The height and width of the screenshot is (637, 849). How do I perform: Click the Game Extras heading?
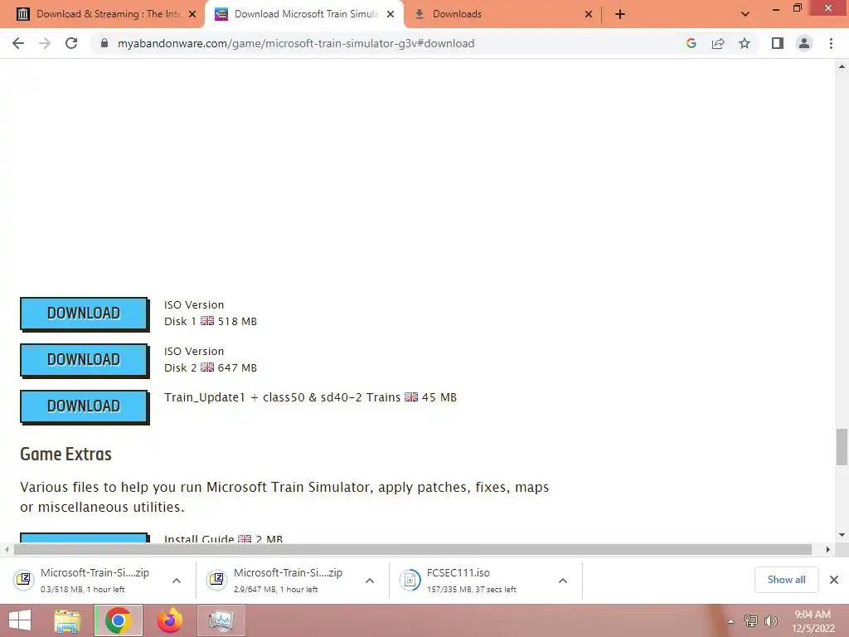pyautogui.click(x=65, y=454)
